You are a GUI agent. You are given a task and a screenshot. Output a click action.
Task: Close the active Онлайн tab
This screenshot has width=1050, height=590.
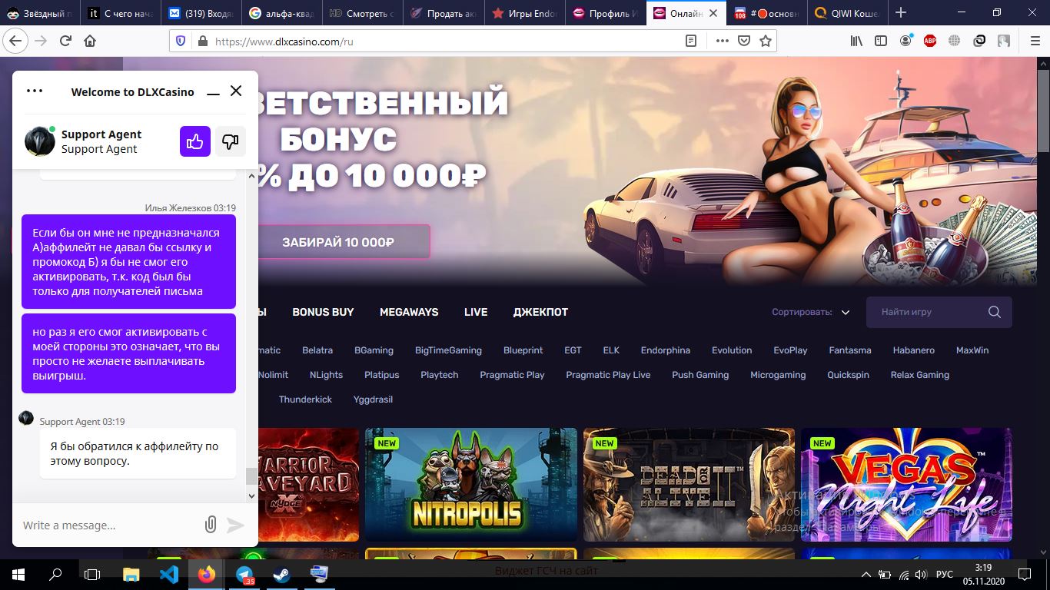(713, 13)
